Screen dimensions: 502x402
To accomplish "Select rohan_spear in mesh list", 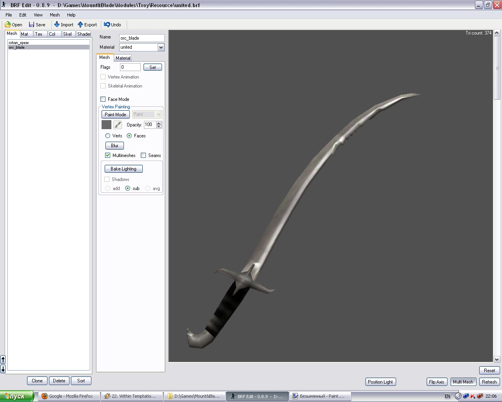I will pos(49,43).
